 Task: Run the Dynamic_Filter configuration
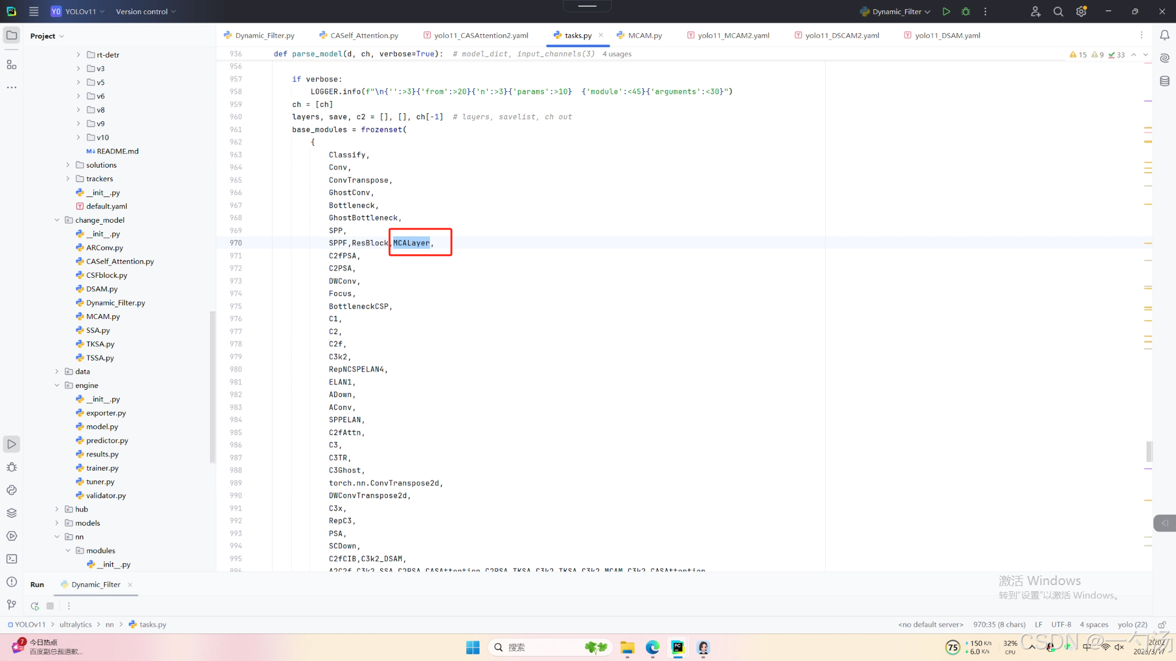click(x=946, y=12)
